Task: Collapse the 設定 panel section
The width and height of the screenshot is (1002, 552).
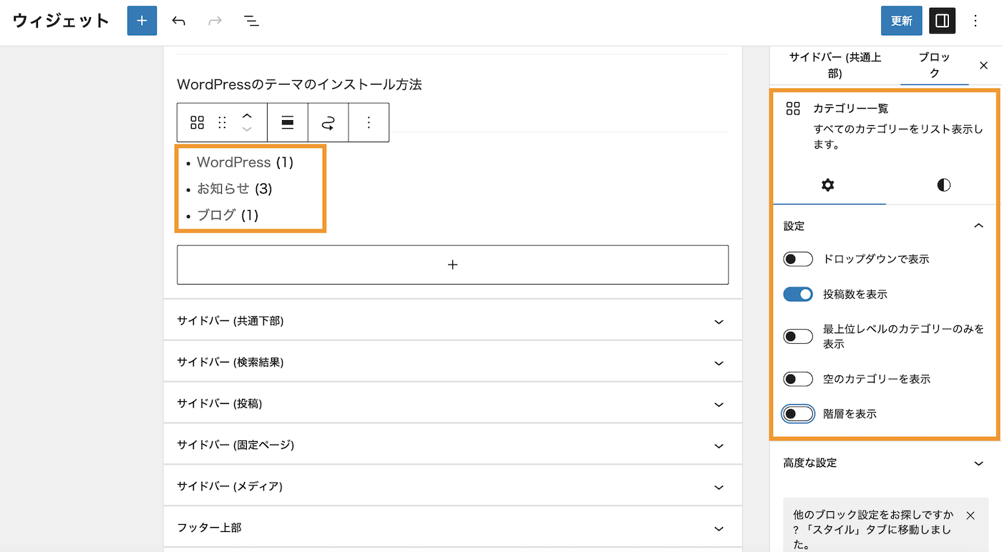Action: pos(884,226)
